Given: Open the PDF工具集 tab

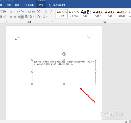Looking at the screenshot, I should click(29, 5).
